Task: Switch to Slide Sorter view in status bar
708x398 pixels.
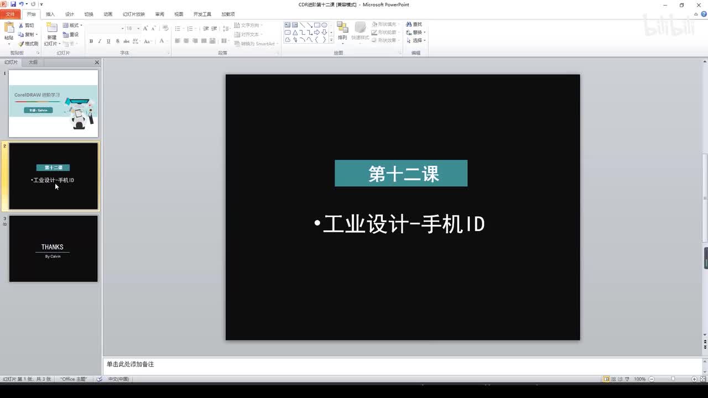Action: tap(615, 379)
